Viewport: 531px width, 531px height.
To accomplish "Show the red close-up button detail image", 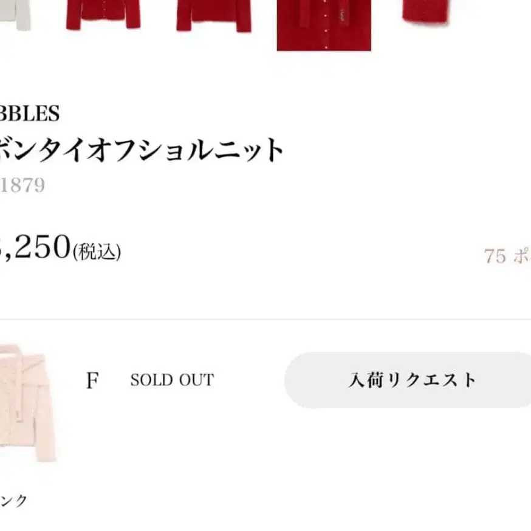I will point(323,24).
